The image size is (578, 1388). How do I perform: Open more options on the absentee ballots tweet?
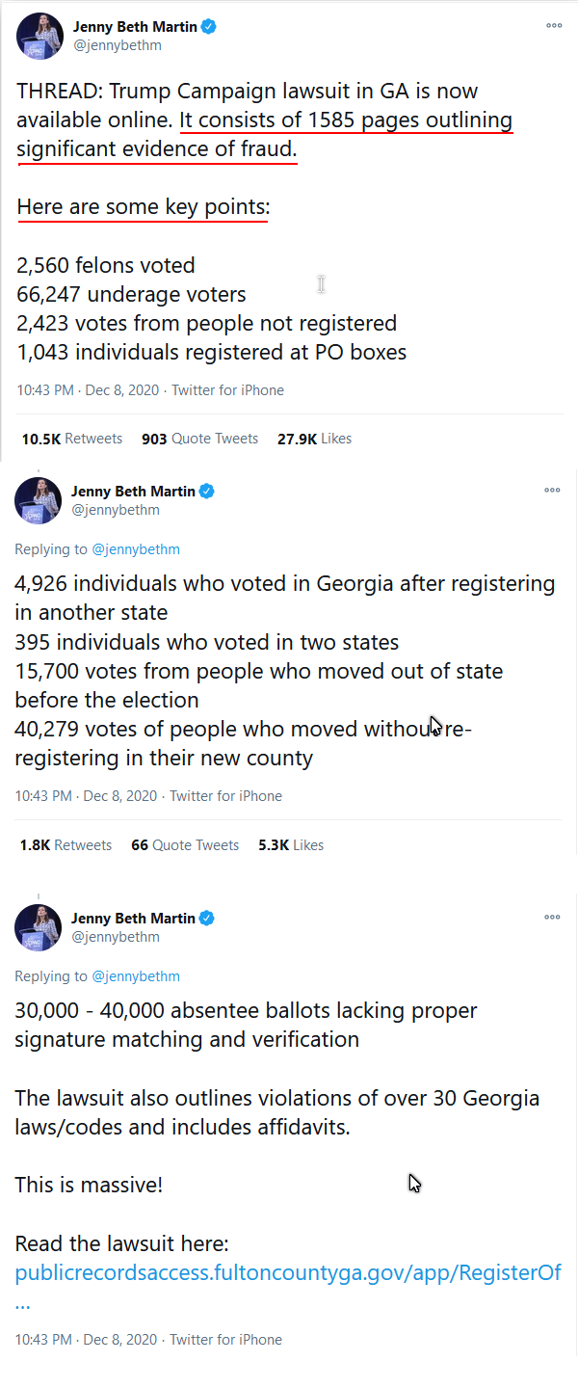552,918
